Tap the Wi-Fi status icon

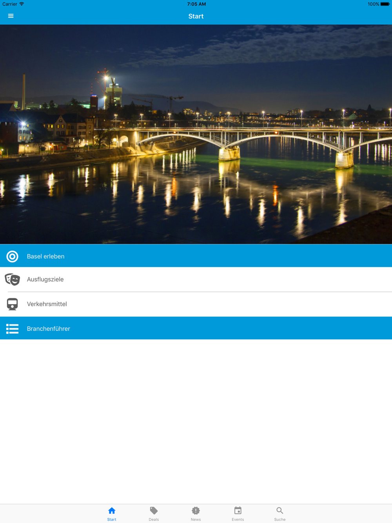[22, 4]
